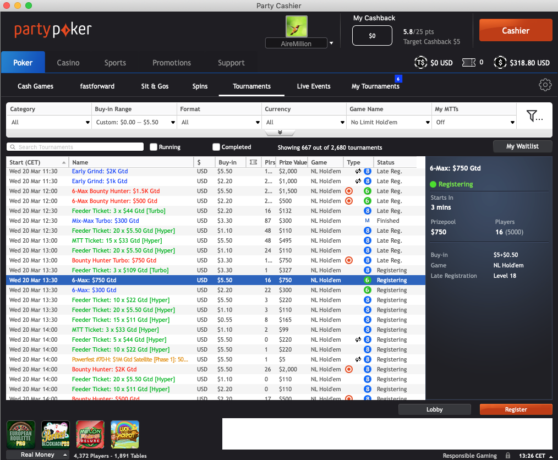Viewport: 558px width, 460px height.
Task: Toggle the Running checkbox
Action: coord(154,147)
